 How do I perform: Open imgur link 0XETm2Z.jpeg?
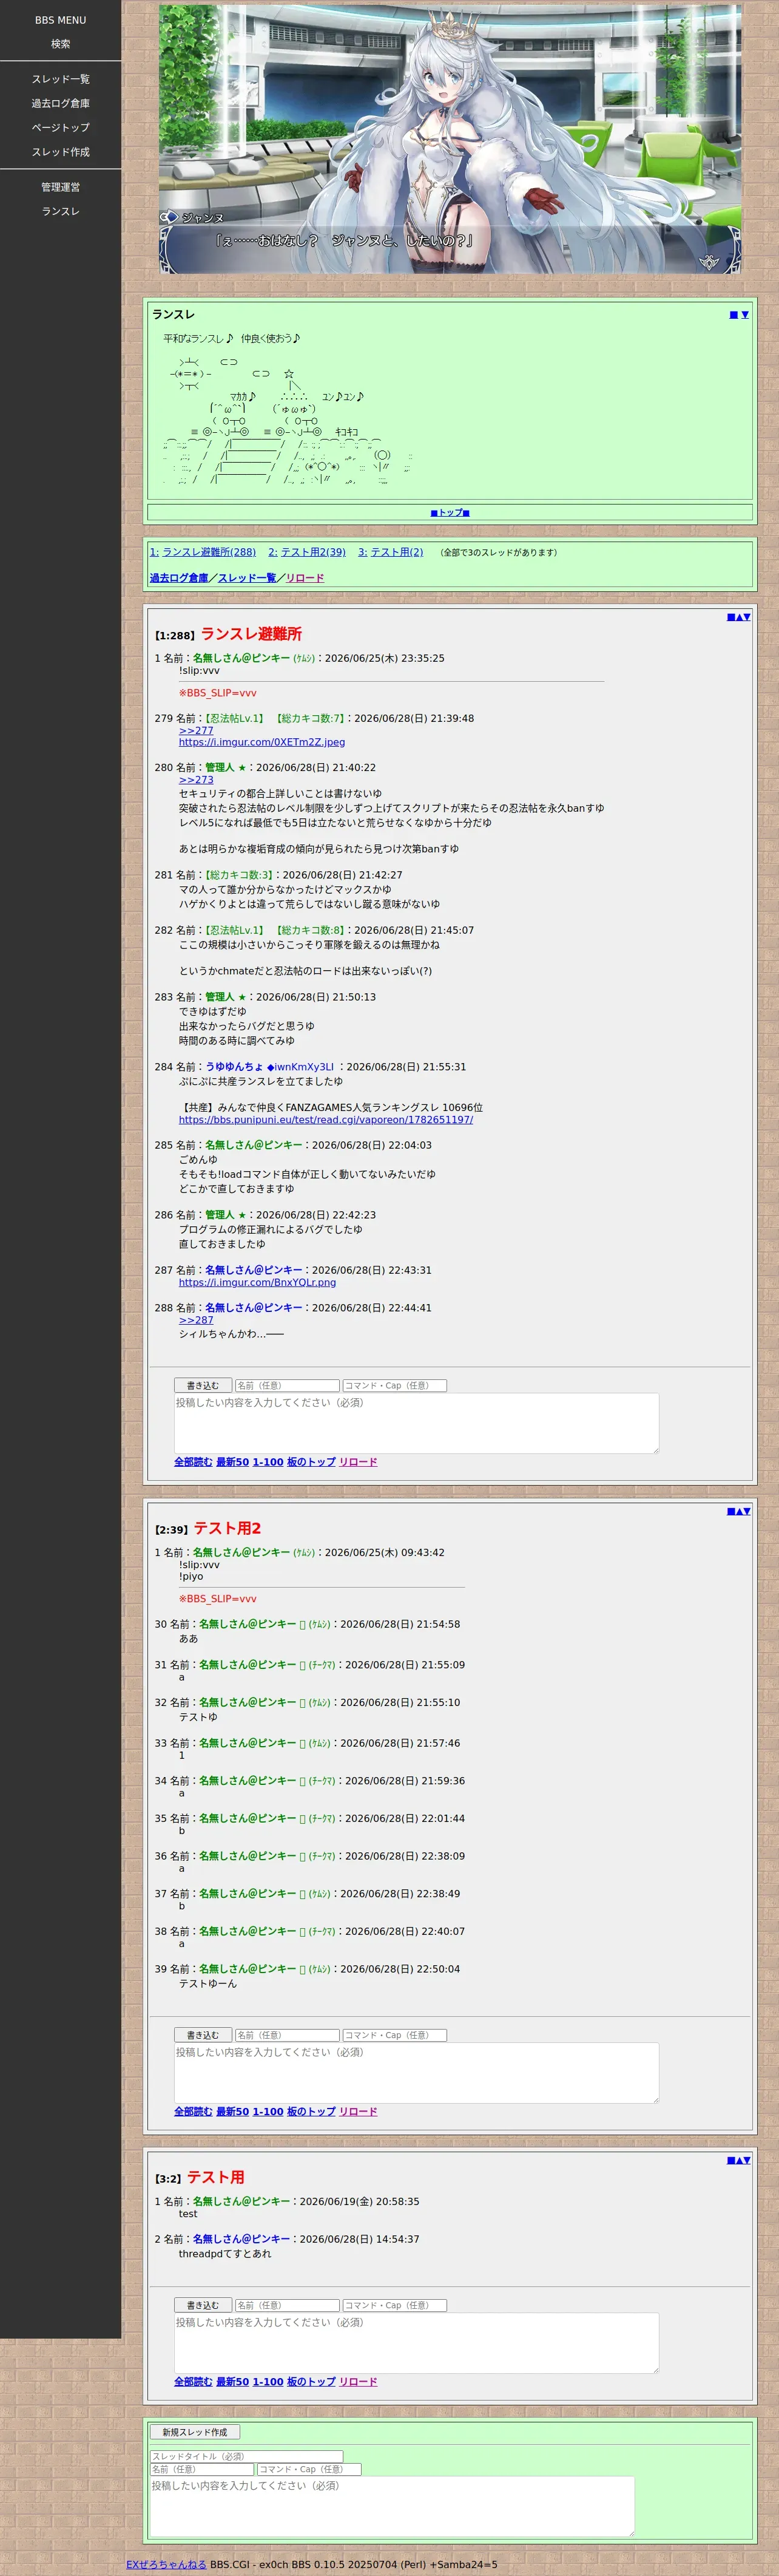coord(261,742)
